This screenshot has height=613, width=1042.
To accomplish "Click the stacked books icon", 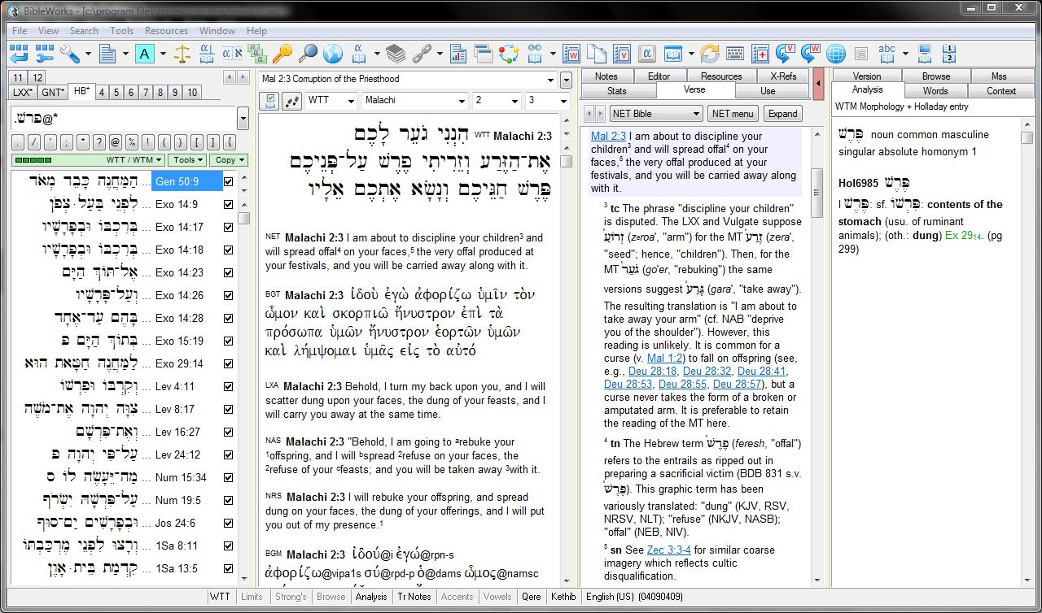I will point(396,54).
